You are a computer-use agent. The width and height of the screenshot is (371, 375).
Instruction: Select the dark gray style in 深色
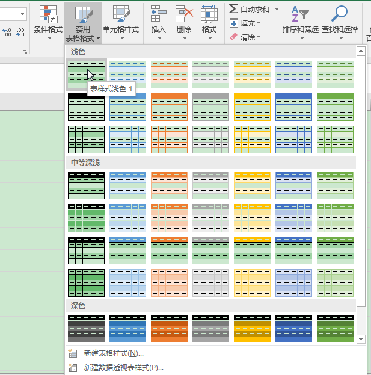[86, 329]
